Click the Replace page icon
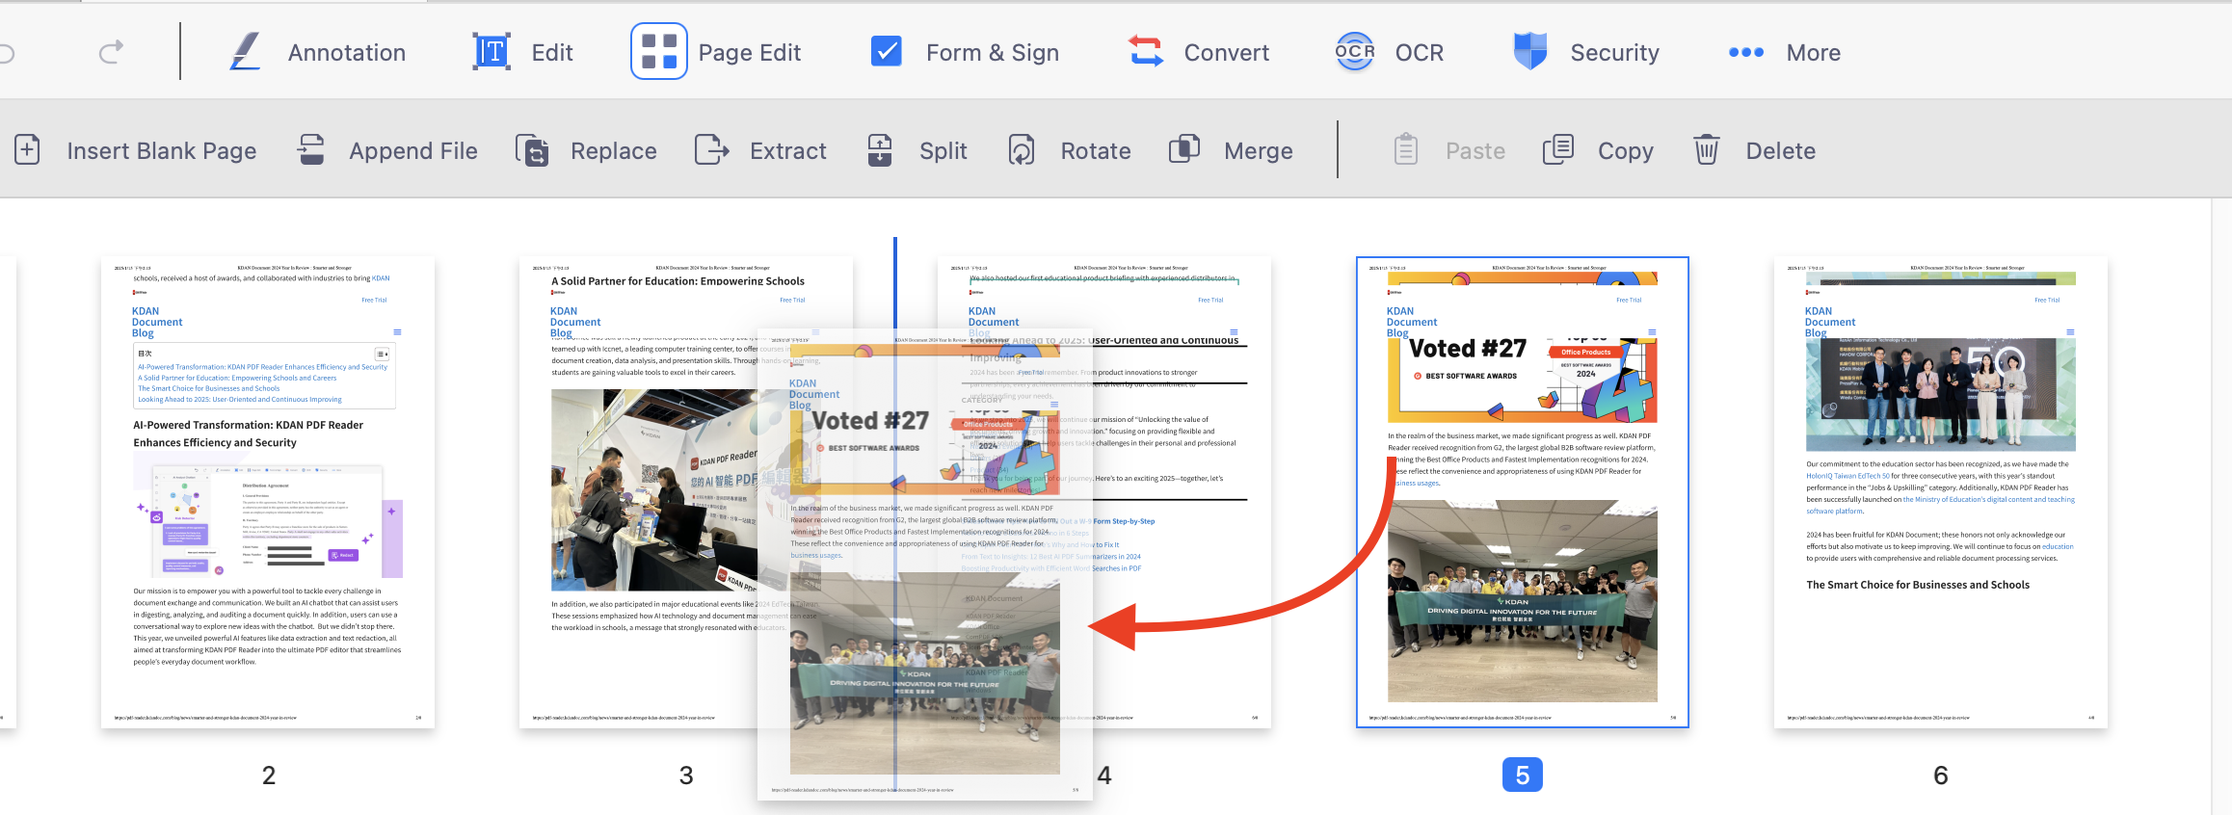Image resolution: width=2232 pixels, height=815 pixels. click(x=532, y=150)
